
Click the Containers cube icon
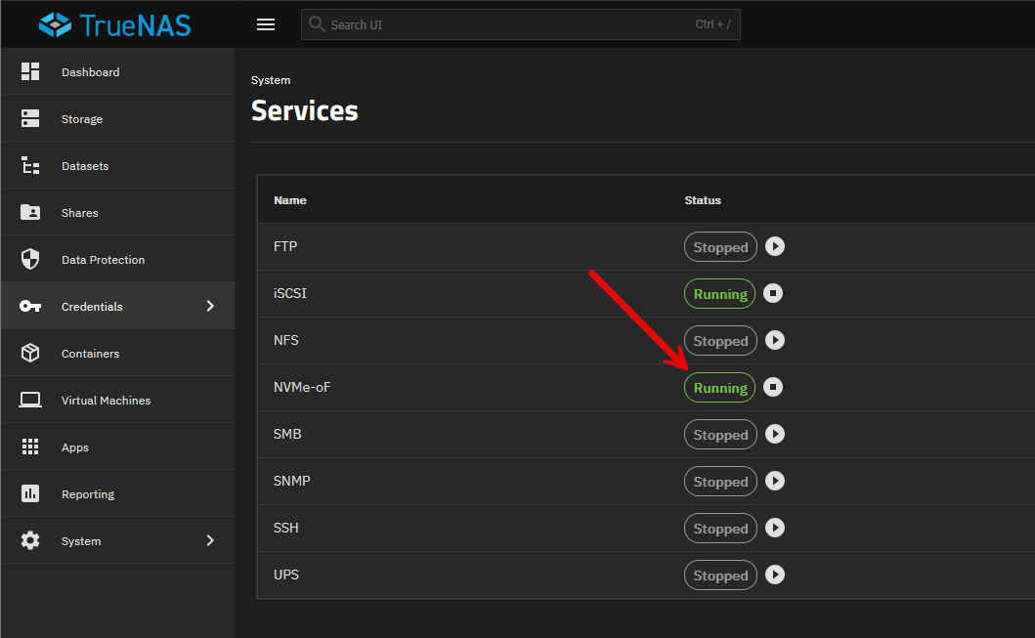pos(30,353)
